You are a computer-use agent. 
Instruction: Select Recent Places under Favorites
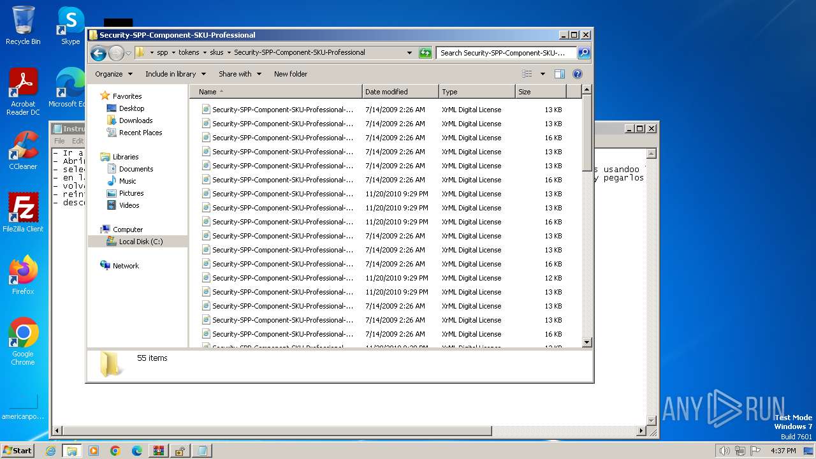click(x=140, y=133)
